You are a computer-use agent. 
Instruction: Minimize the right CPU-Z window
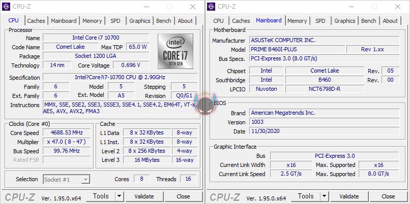(x=352, y=7)
